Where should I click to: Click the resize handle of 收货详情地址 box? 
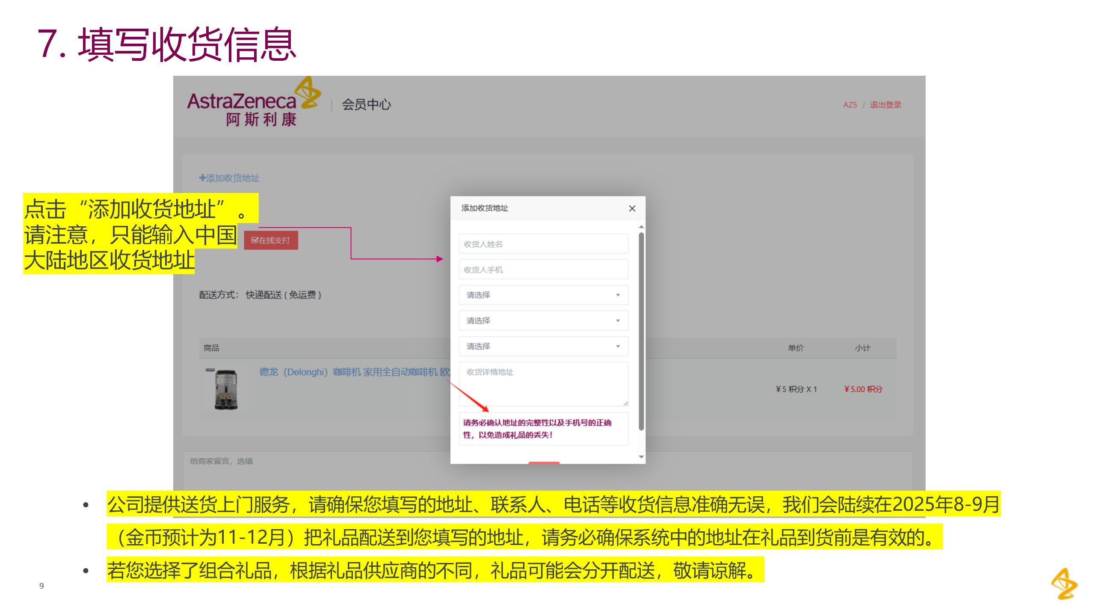coord(625,403)
